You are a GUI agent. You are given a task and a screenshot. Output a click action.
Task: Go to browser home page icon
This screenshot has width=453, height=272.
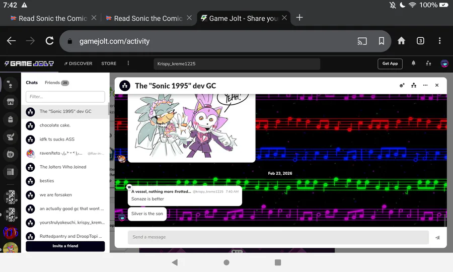pyautogui.click(x=401, y=41)
